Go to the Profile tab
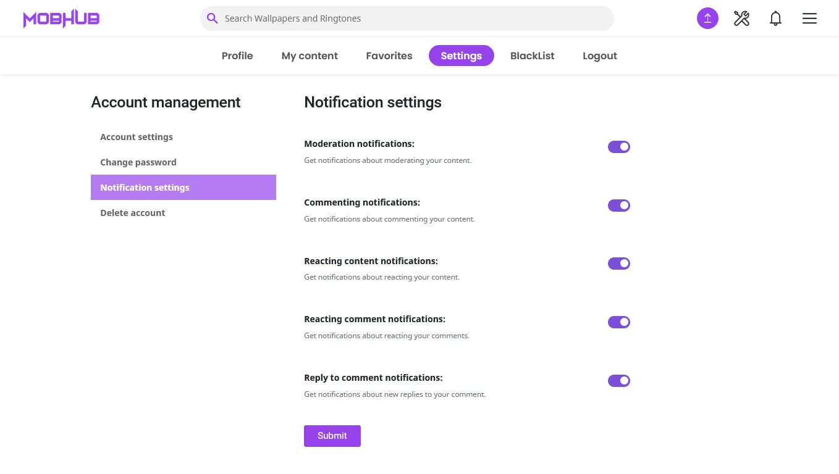 [237, 56]
